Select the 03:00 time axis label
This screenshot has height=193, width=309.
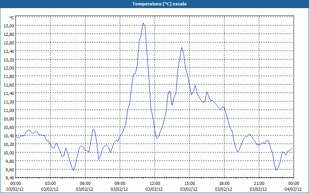coord(51,184)
